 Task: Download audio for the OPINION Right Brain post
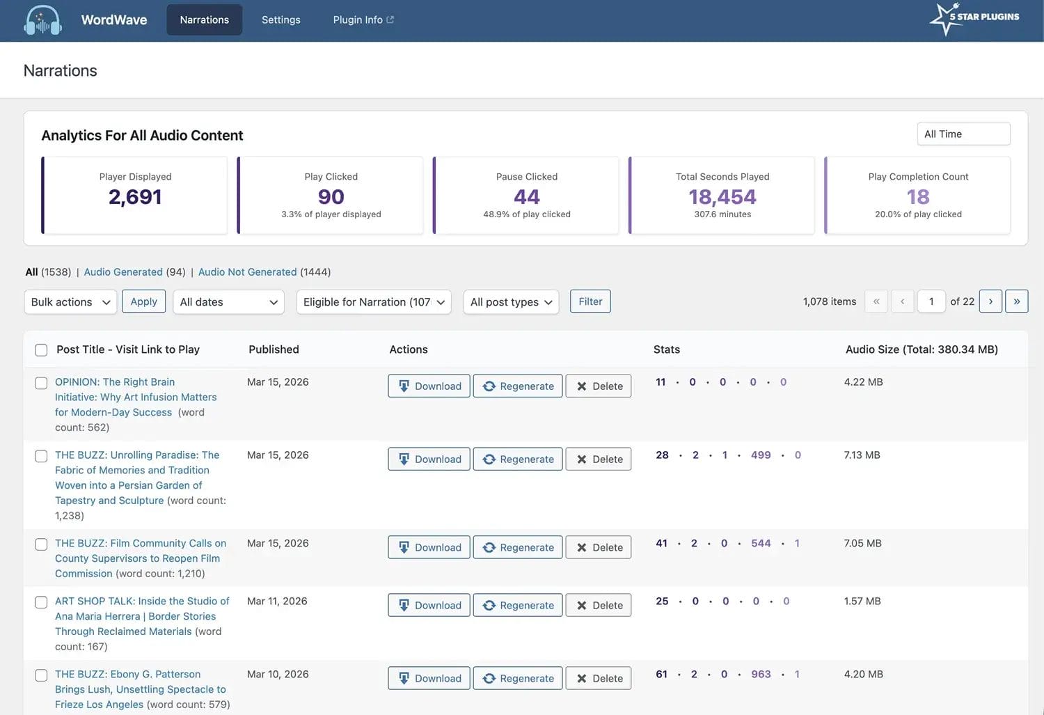(429, 386)
